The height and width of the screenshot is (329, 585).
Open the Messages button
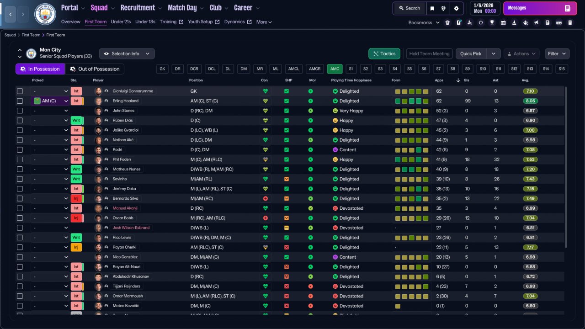[539, 8]
